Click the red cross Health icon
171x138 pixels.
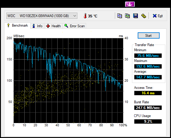[48, 26]
